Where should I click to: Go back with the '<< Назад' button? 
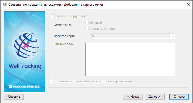[x=133, y=97]
